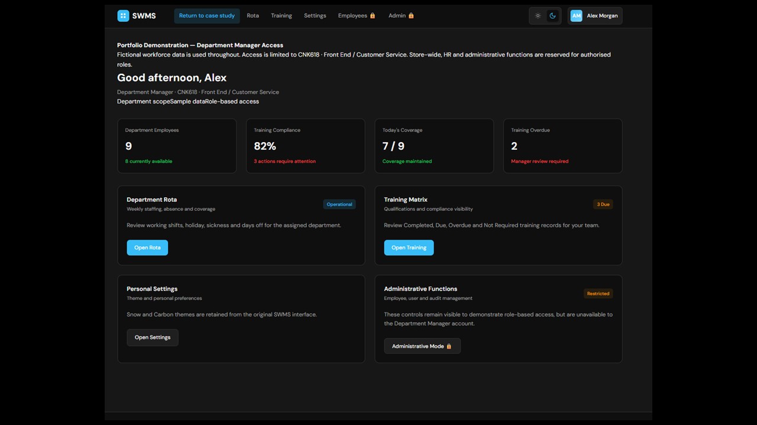Switch to light theme sun icon
This screenshot has height=425, width=757.
point(538,16)
